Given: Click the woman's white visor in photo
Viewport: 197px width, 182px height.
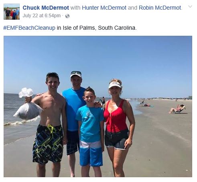Looking at the screenshot, I should coord(115,85).
